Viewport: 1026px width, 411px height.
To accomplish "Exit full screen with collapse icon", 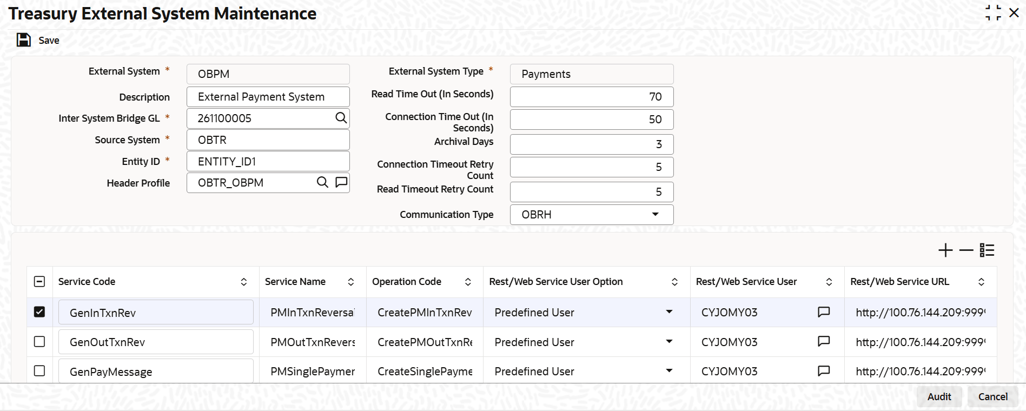I will coord(993,13).
